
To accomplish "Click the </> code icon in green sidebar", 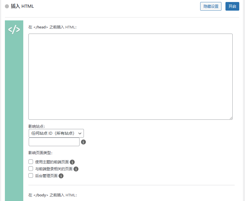I will click(x=14, y=29).
